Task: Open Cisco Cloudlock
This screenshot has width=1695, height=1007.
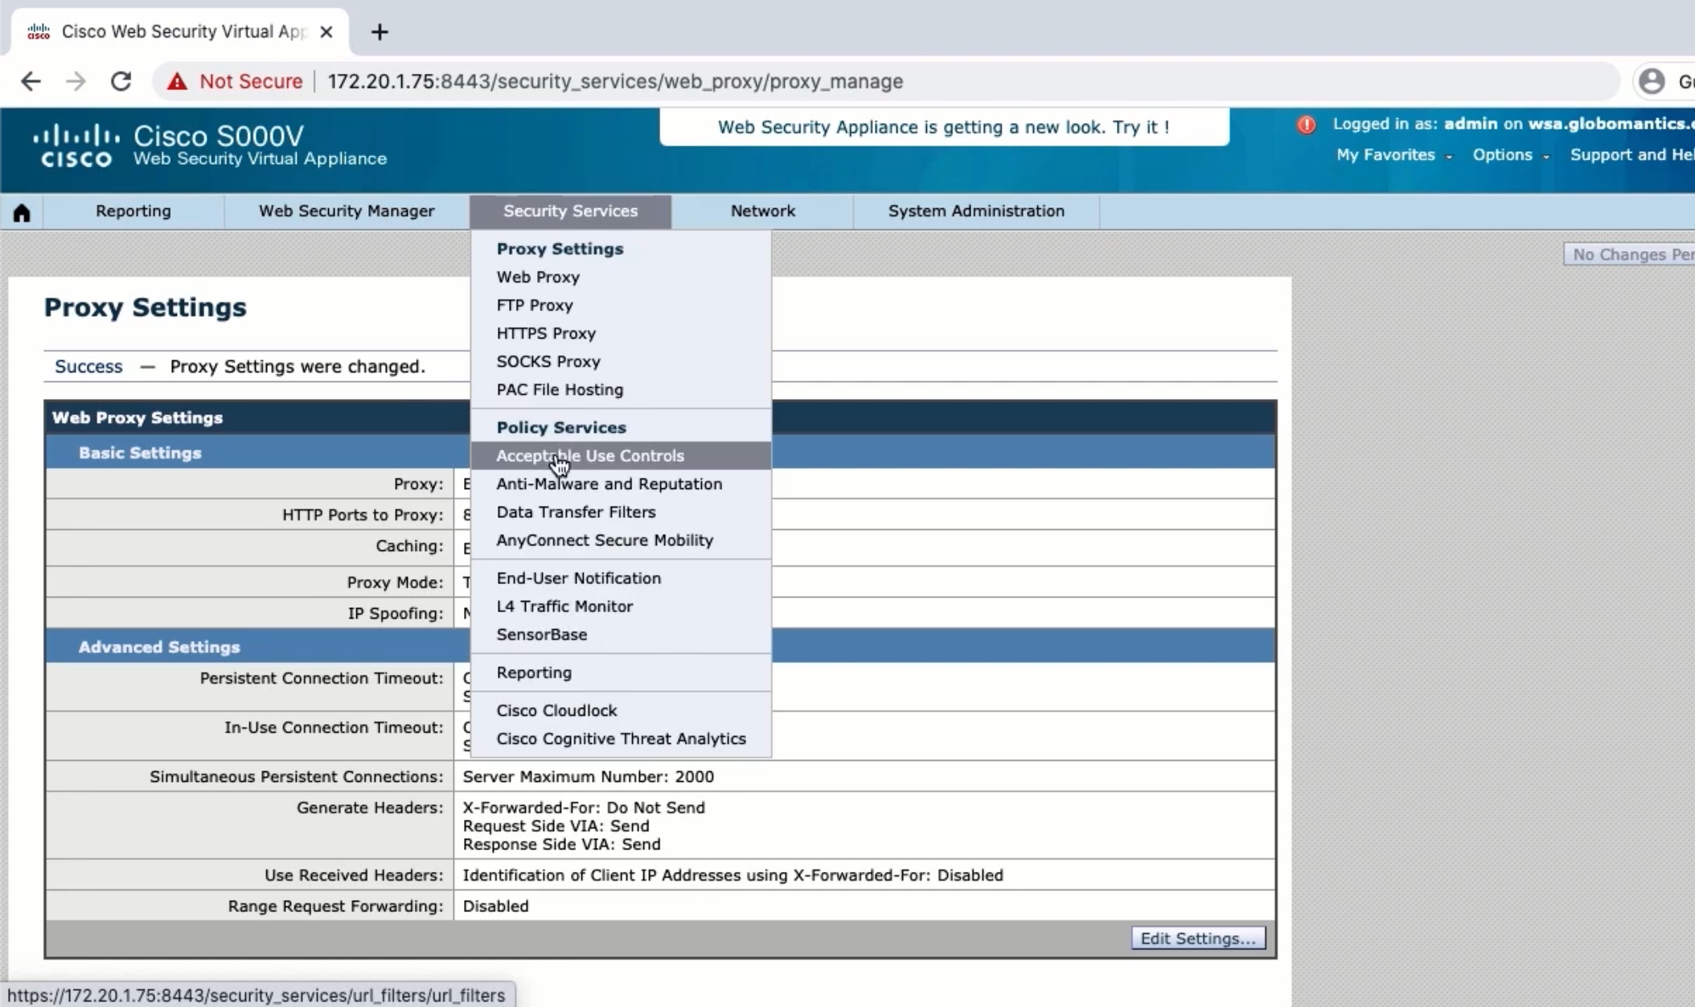Action: click(x=621, y=710)
